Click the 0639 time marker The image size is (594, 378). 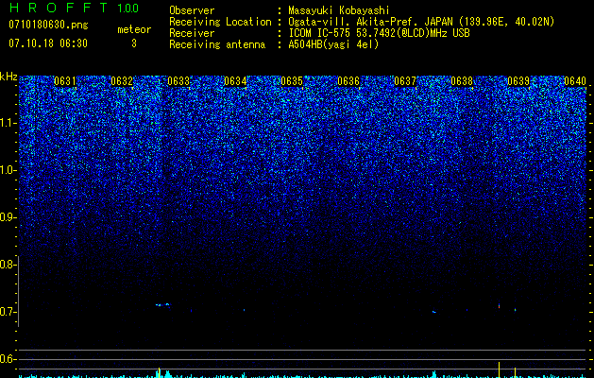pyautogui.click(x=518, y=81)
